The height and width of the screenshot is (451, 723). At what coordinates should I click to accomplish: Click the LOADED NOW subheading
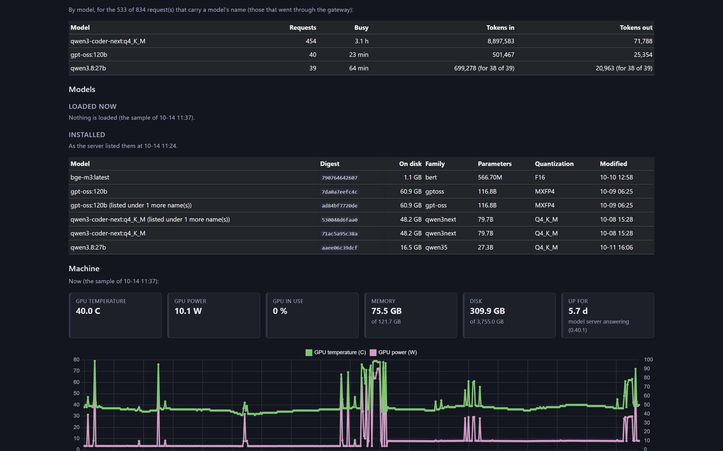pyautogui.click(x=92, y=106)
